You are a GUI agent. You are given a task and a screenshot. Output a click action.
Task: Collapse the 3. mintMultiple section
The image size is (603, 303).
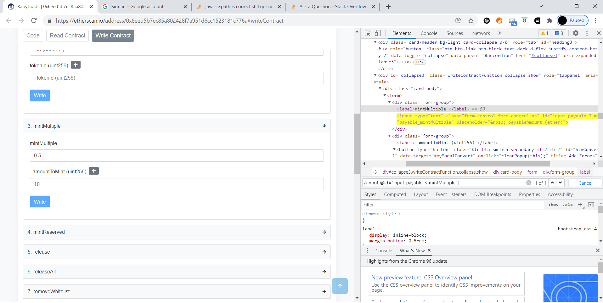tap(177, 126)
